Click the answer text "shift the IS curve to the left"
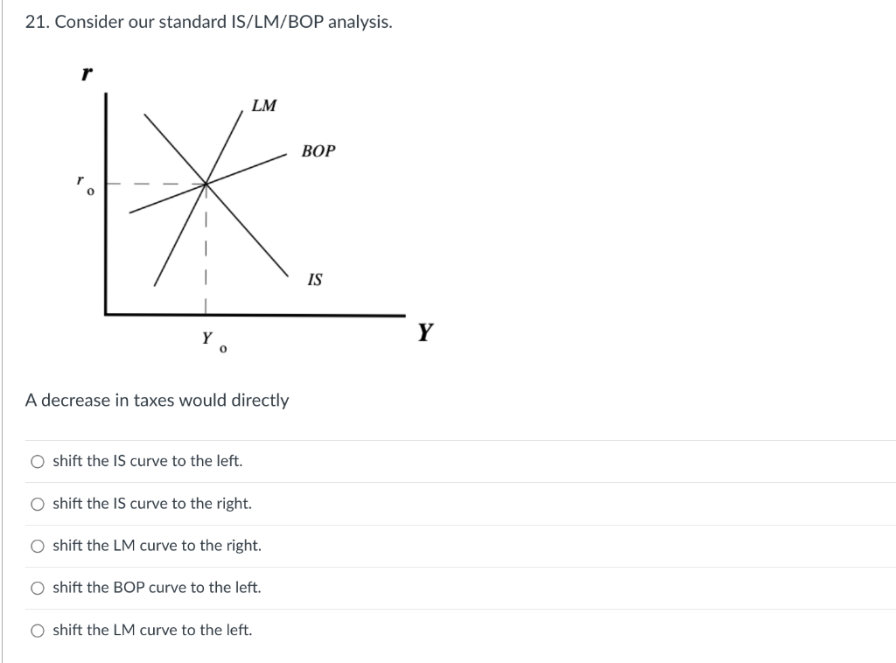Viewport: 896px width, 663px height. tap(149, 461)
